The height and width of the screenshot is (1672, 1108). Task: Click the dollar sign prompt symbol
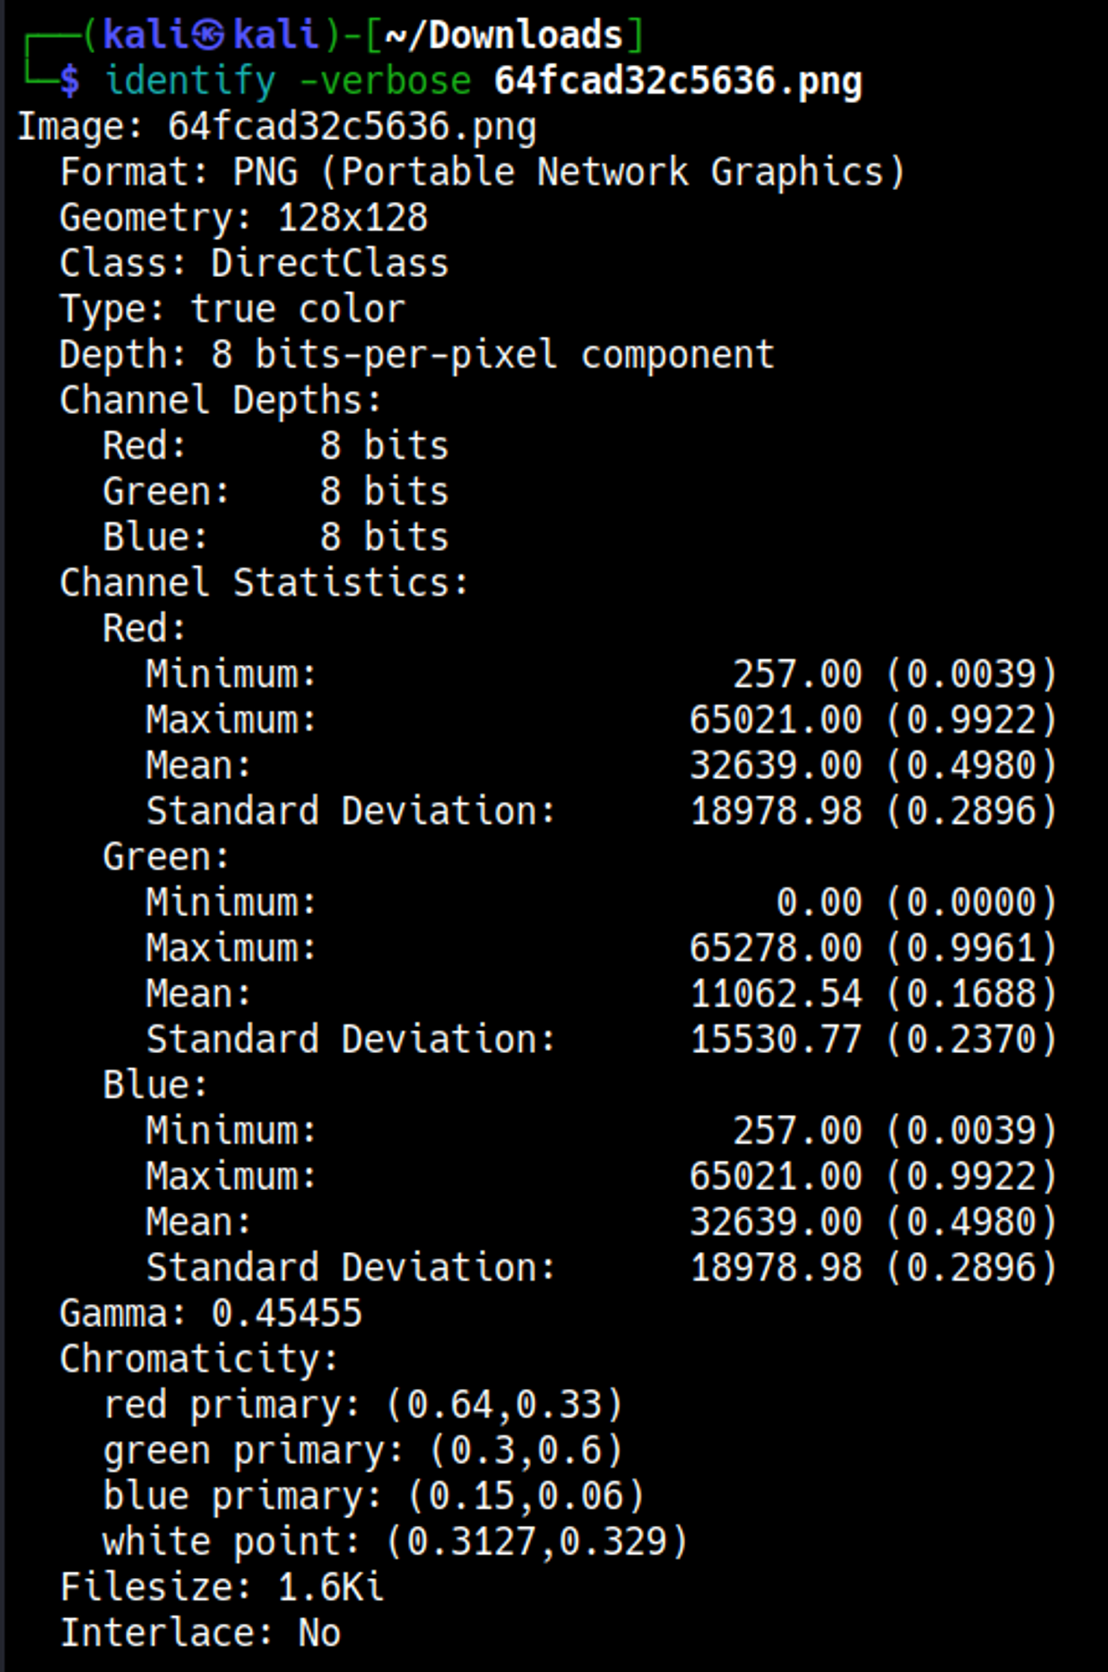(x=69, y=80)
